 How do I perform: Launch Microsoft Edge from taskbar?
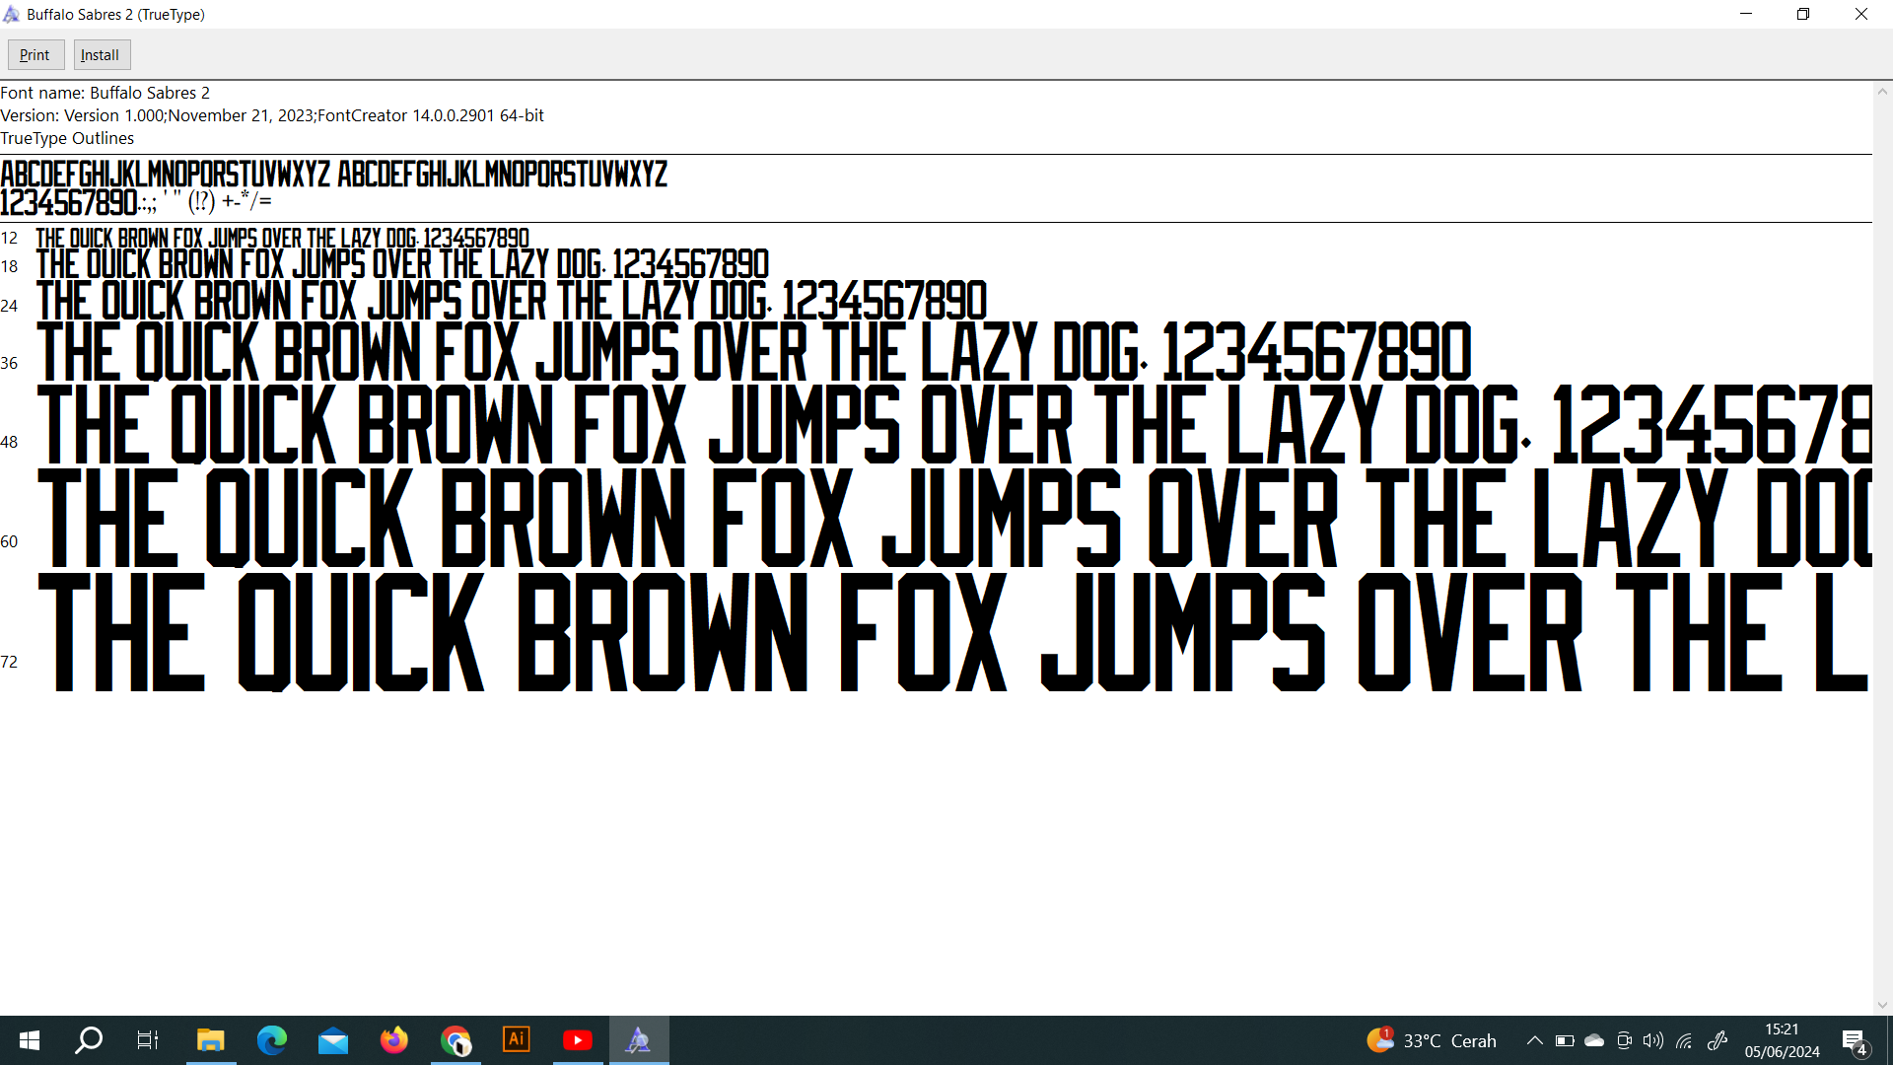coord(271,1040)
